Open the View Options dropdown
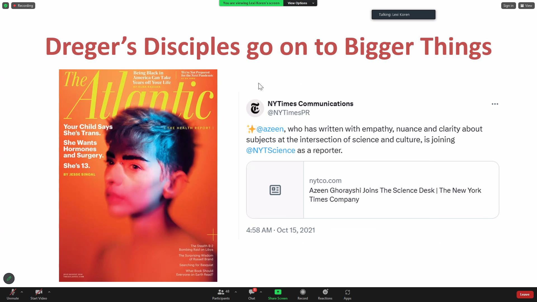 [x=300, y=3]
